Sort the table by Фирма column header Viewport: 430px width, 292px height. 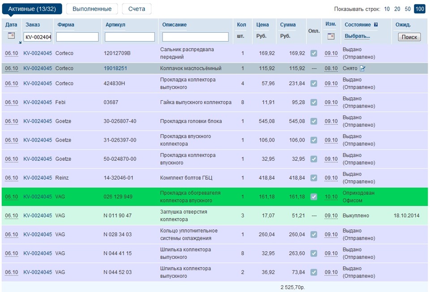tap(66, 25)
